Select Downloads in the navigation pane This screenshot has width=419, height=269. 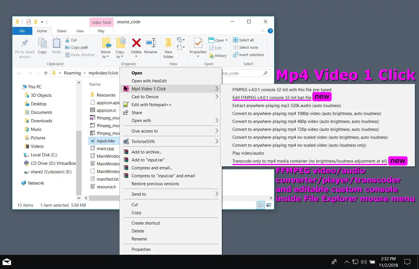pyautogui.click(x=41, y=121)
